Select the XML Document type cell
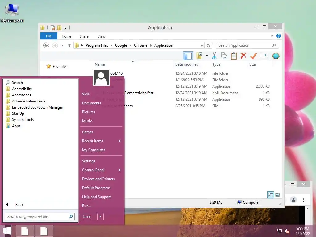The image size is (316, 237). coord(225,93)
